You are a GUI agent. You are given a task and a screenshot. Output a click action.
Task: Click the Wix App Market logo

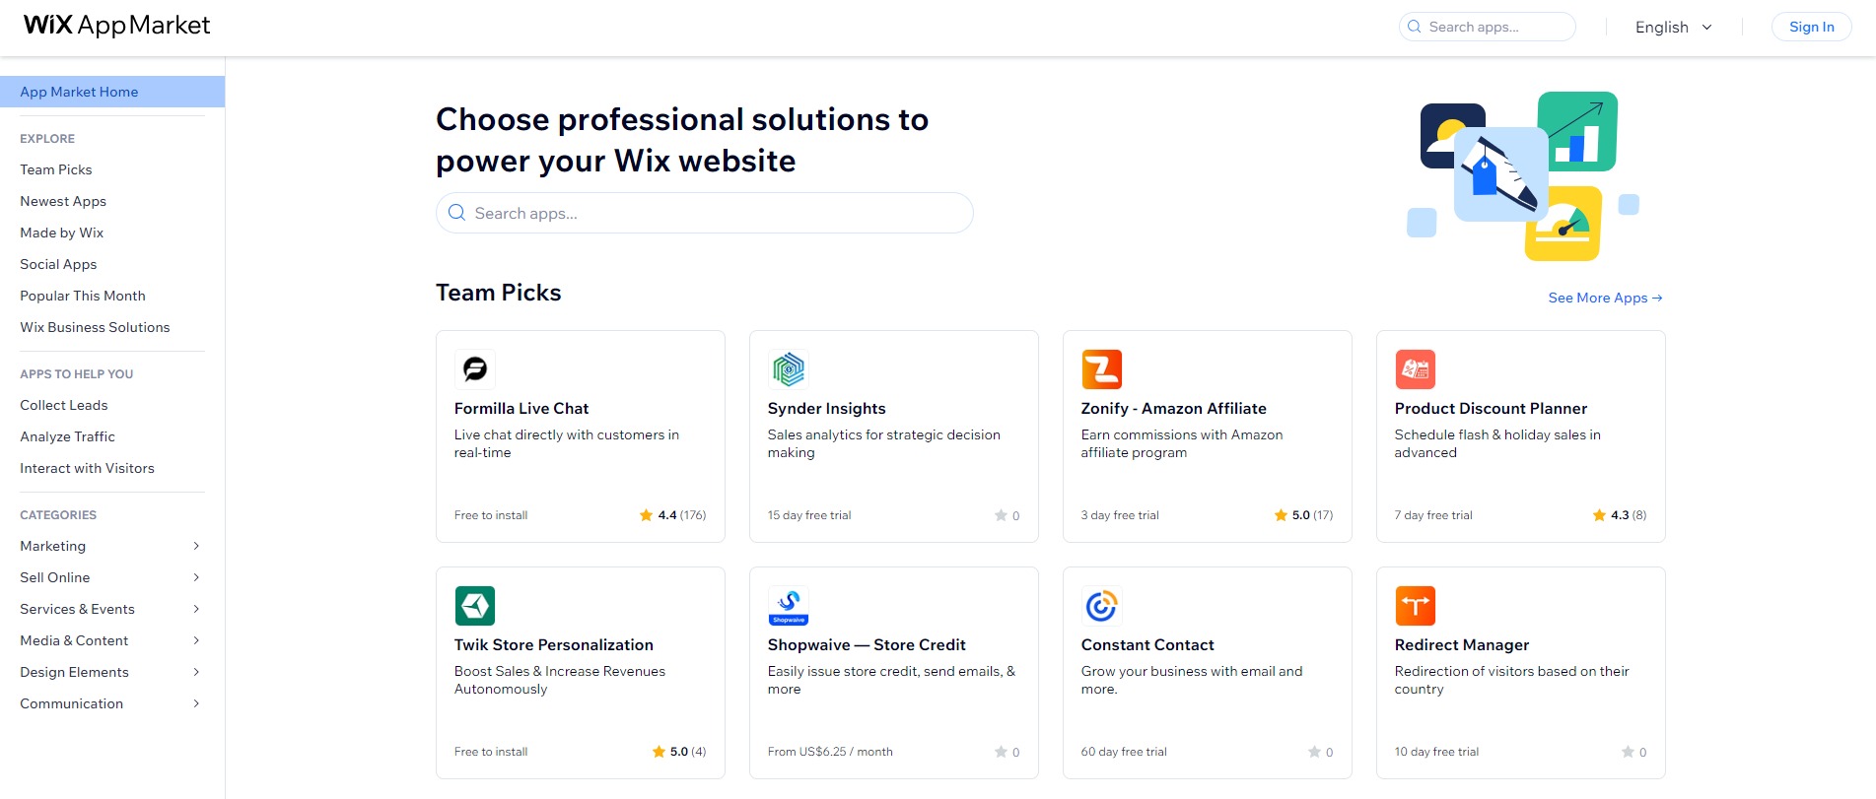[117, 26]
